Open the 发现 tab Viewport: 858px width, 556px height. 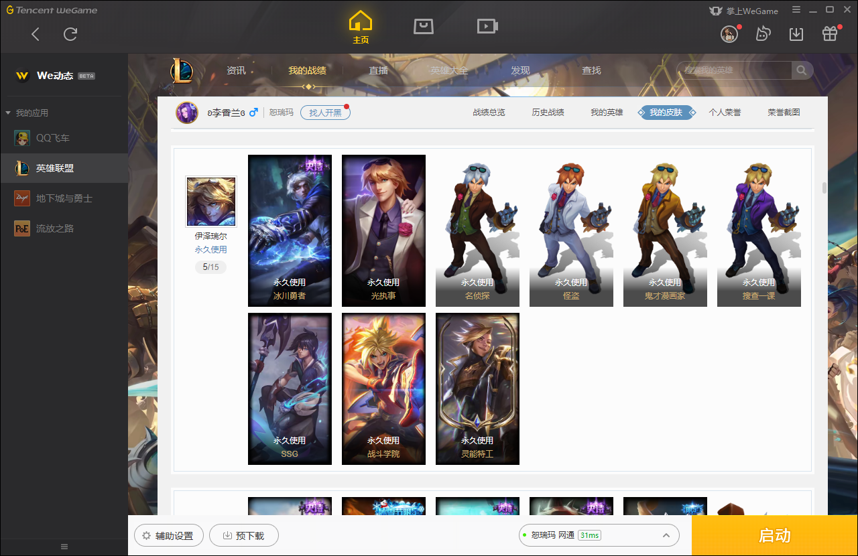coord(520,70)
